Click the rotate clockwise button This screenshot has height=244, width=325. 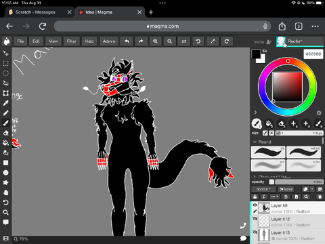(227, 41)
